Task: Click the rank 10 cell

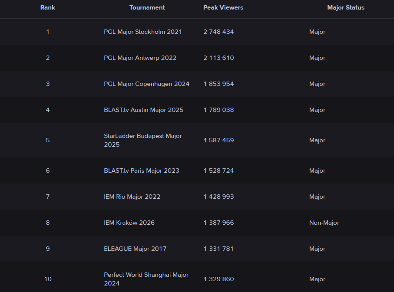Action: point(48,279)
